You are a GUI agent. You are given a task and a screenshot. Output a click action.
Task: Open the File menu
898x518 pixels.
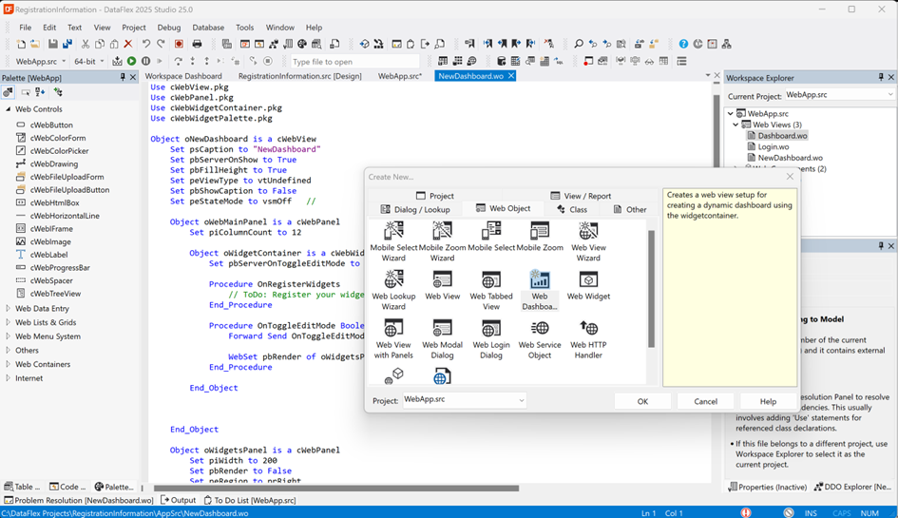point(26,28)
